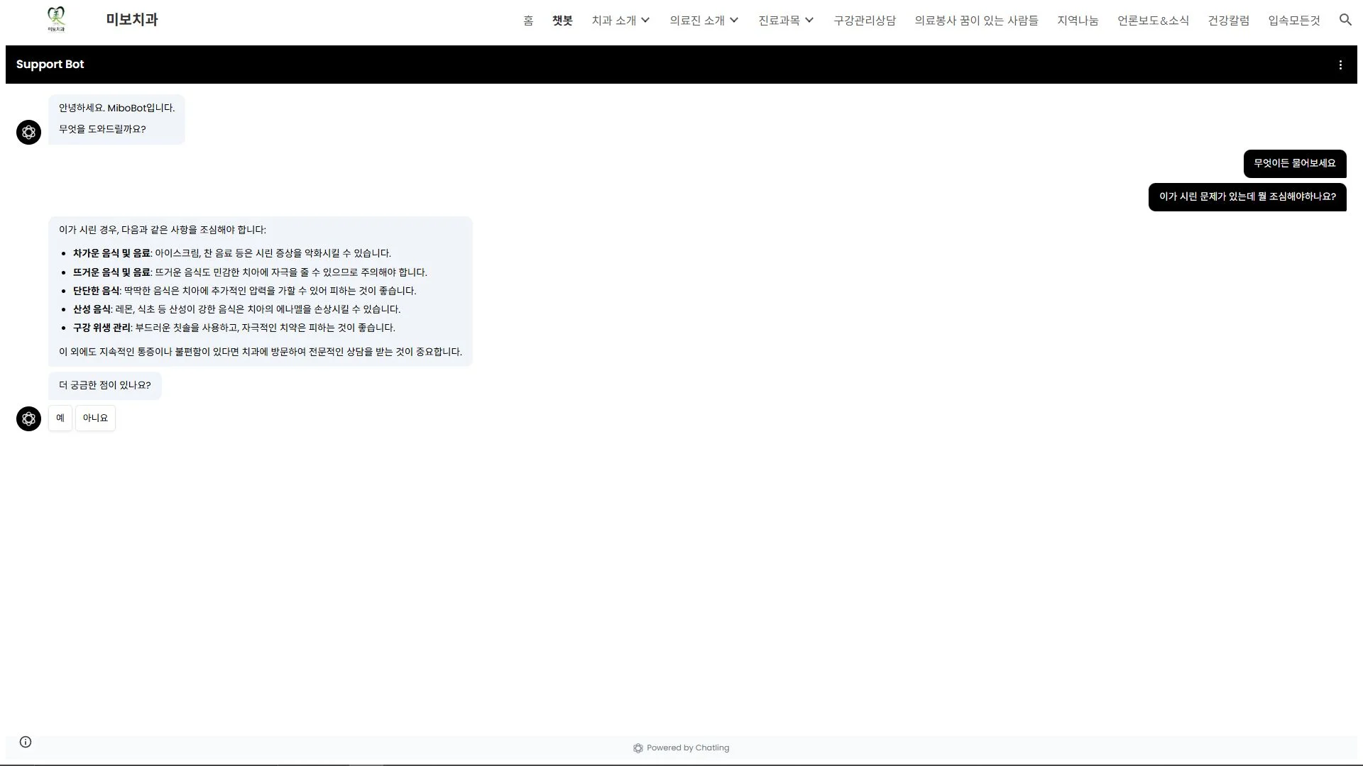
Task: Click the 무엇이든 물어보세요 message bubble
Action: point(1294,164)
